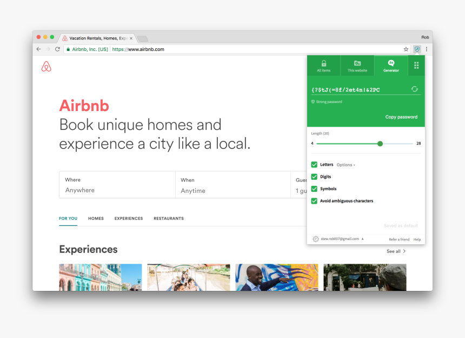Screen dimensions: 465x338
Task: Open a new tab button
Action: pyautogui.click(x=143, y=38)
